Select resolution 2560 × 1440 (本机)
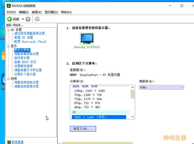Screen dimensions: 194x144 (x=99, y=117)
